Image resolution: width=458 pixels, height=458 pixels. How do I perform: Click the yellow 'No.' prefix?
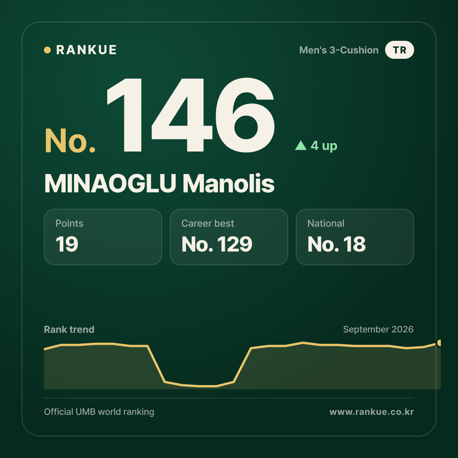70,141
